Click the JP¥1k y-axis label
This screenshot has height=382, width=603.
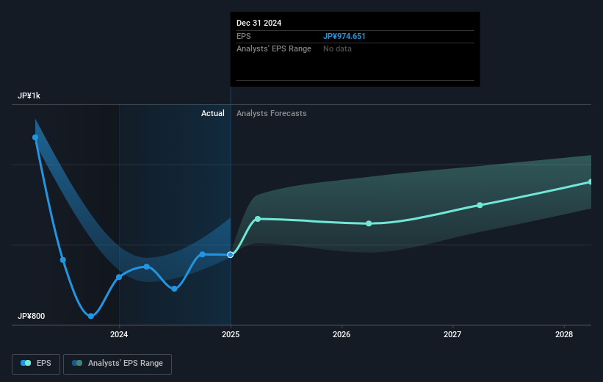click(29, 95)
